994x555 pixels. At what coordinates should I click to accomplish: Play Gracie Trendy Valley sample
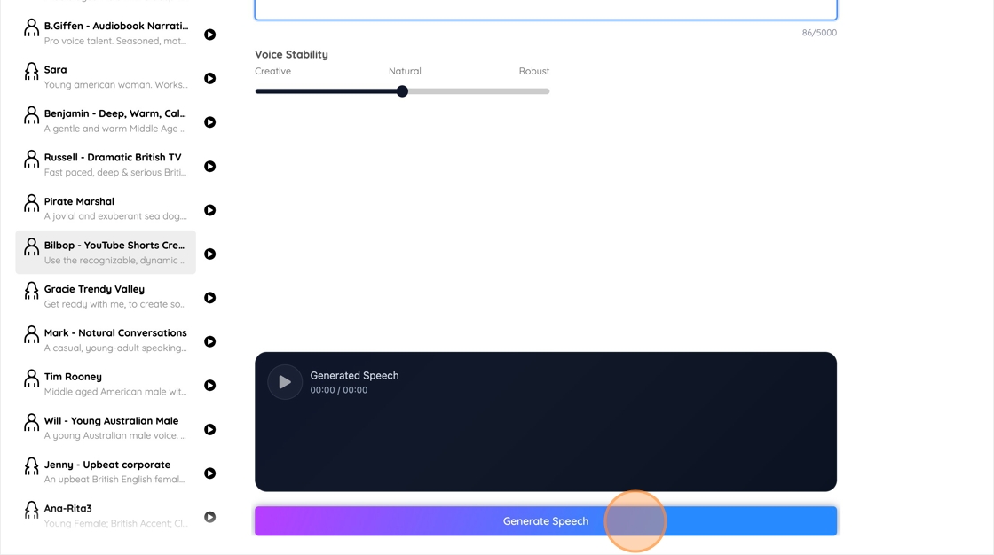click(x=209, y=298)
